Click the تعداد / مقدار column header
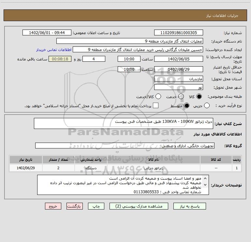The image size is (251, 242). [x=58, y=159]
